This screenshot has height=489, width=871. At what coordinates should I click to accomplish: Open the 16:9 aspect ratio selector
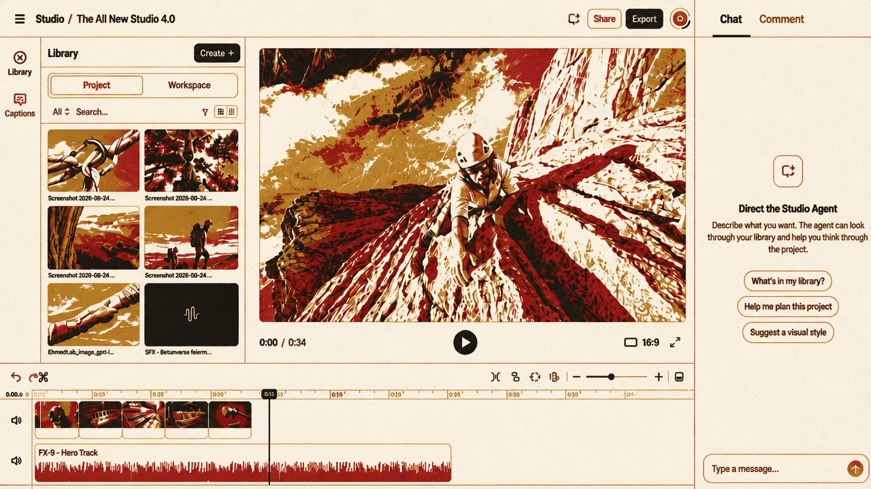pyautogui.click(x=642, y=342)
